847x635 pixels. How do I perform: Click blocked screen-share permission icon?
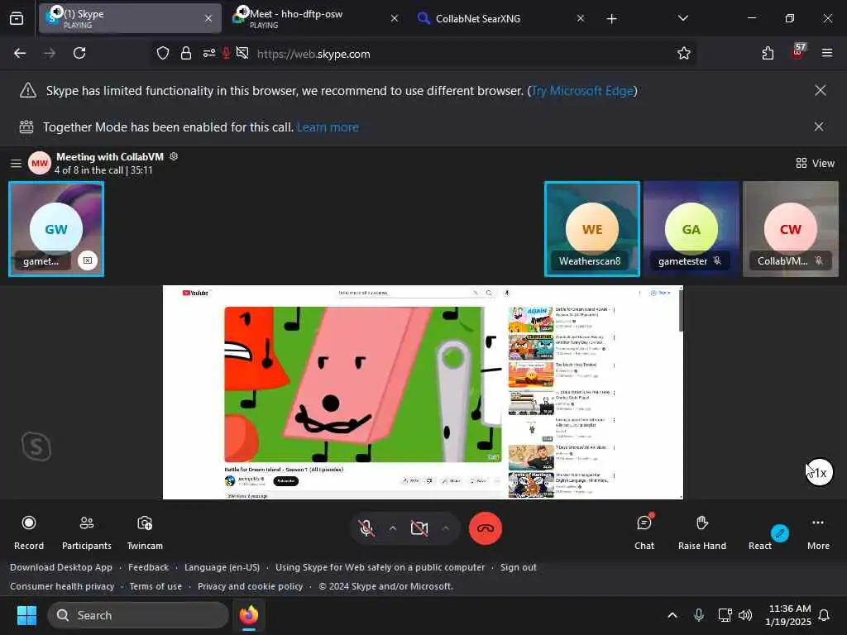coord(242,54)
